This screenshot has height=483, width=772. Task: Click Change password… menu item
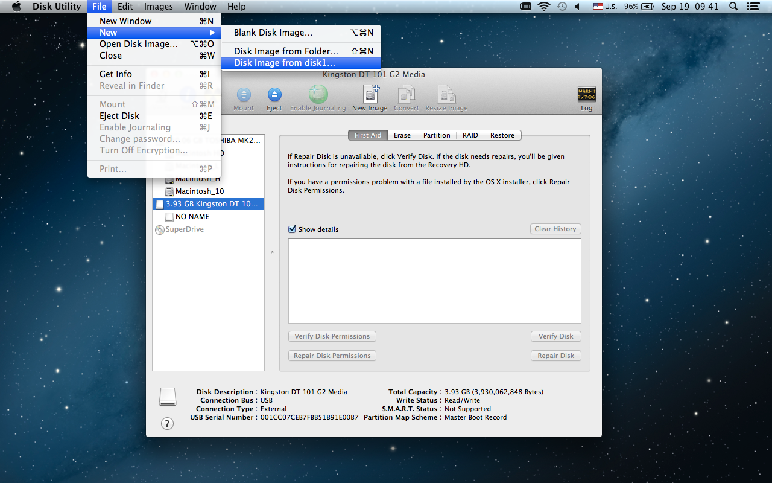point(154,139)
